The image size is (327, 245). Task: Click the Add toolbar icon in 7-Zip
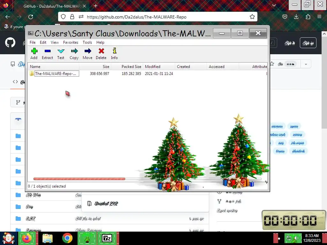click(x=34, y=51)
